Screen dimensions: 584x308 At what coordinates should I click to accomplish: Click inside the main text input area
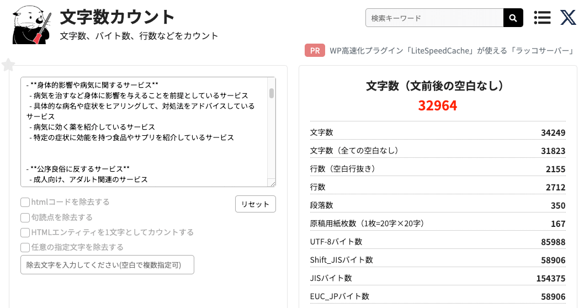point(144,132)
